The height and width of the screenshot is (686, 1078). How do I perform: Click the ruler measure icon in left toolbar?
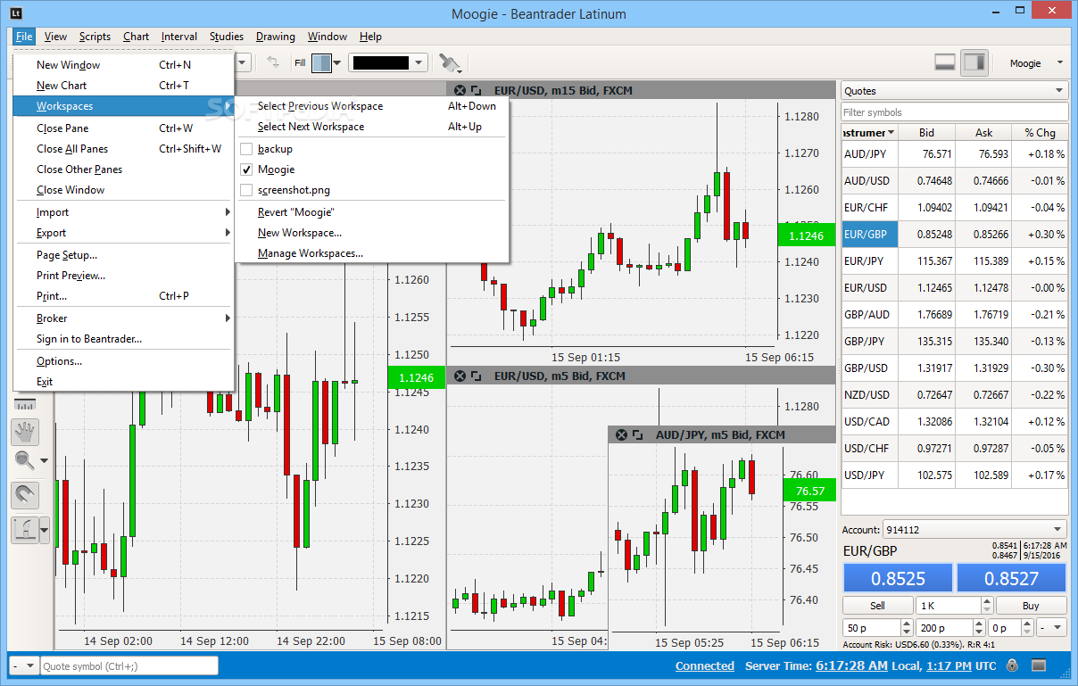click(x=25, y=404)
